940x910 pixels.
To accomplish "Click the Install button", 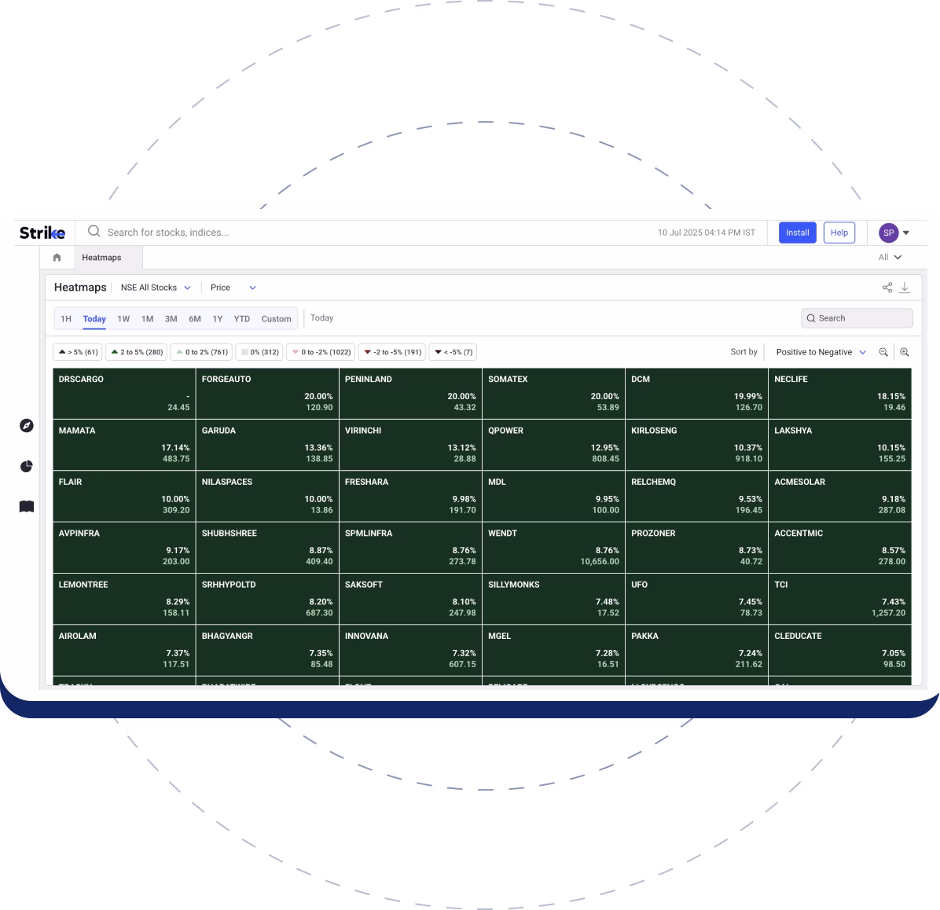I will tap(797, 233).
